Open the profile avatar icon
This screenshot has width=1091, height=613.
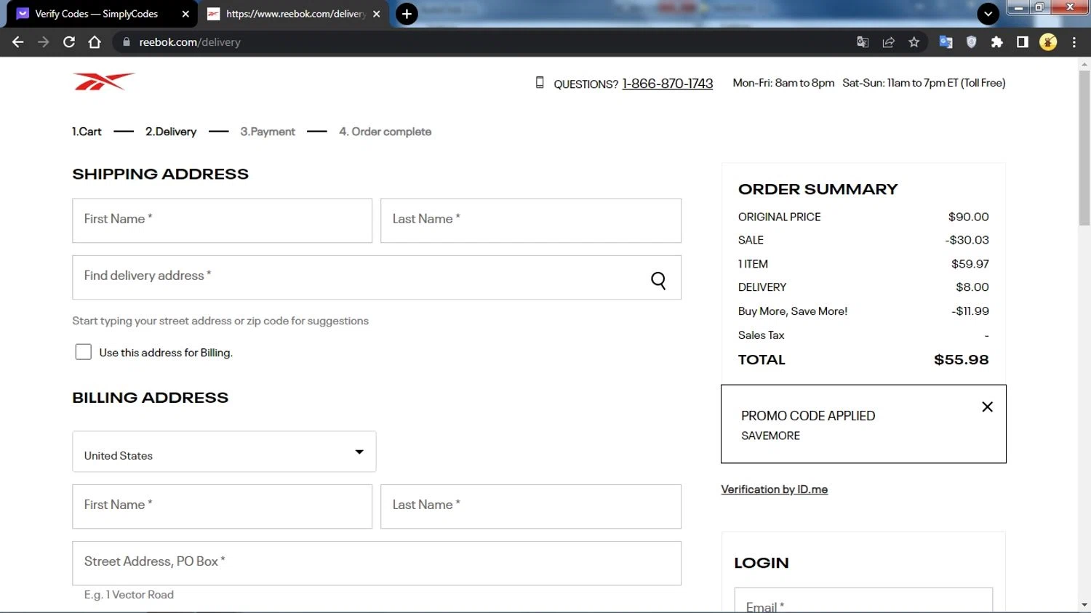click(1048, 42)
